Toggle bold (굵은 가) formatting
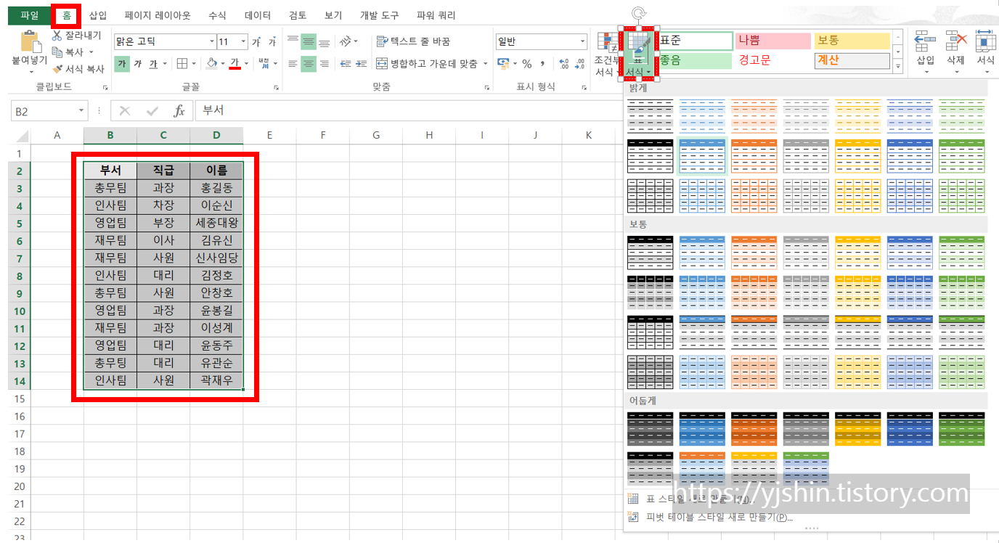Image resolution: width=999 pixels, height=543 pixels. click(x=122, y=64)
